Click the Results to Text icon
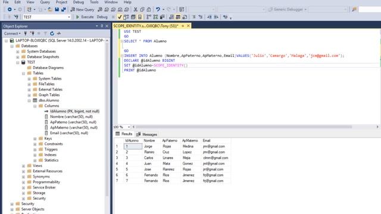 point(171,17)
